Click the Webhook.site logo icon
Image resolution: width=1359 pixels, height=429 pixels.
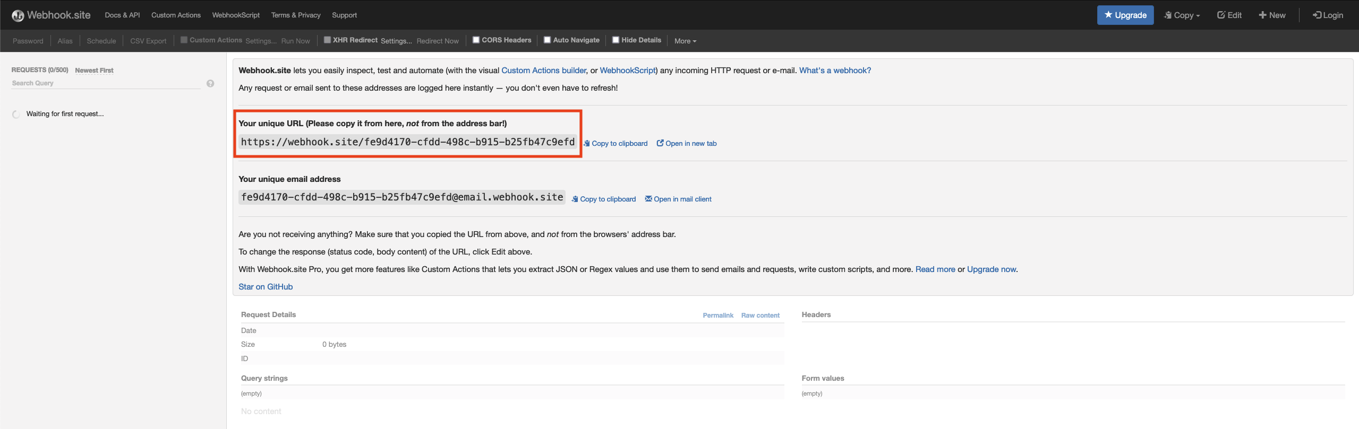(x=18, y=15)
